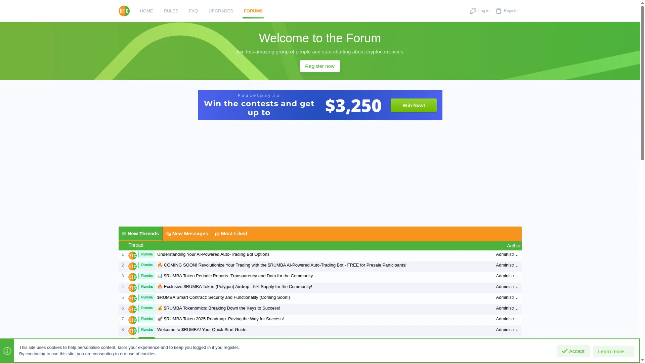The width and height of the screenshot is (645, 363).
Task: Show the Most Liked tab
Action: click(231, 234)
